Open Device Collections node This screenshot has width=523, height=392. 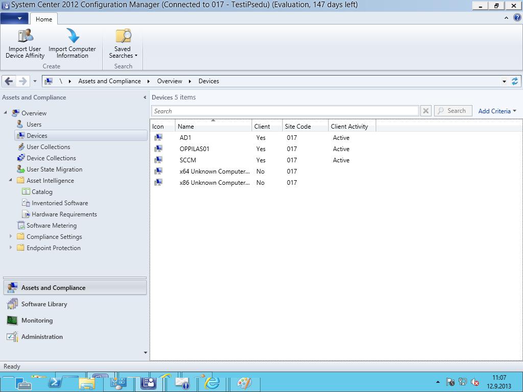51,158
